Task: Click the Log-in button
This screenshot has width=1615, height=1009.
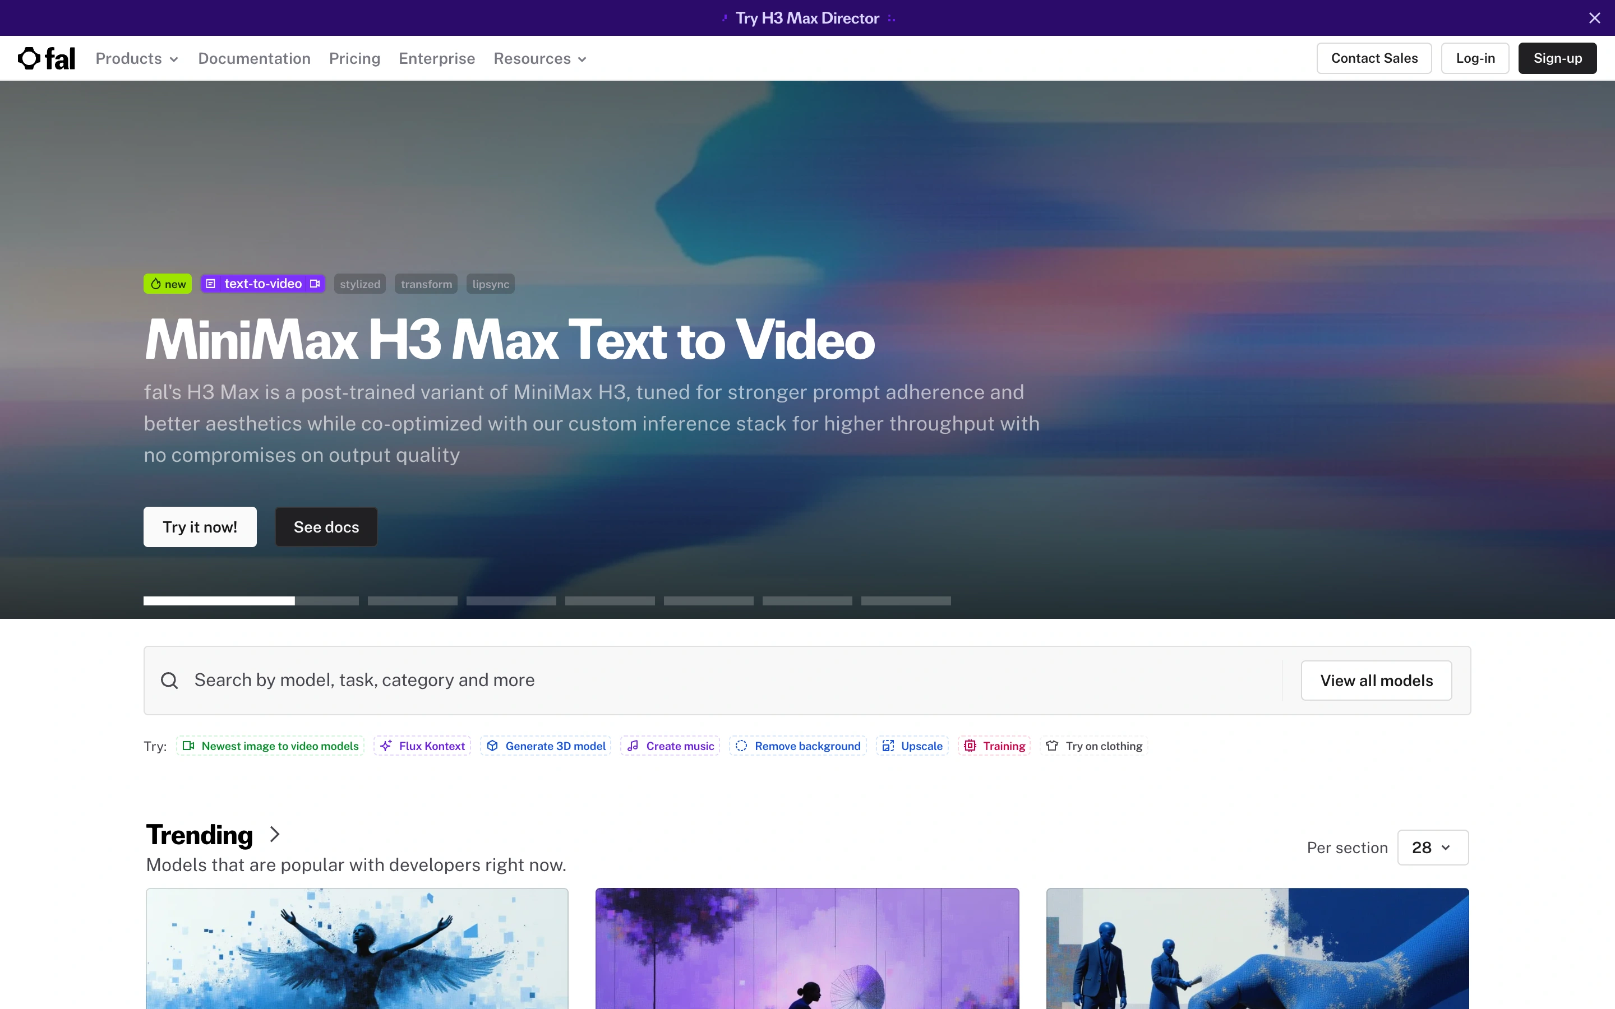Action: 1475,58
